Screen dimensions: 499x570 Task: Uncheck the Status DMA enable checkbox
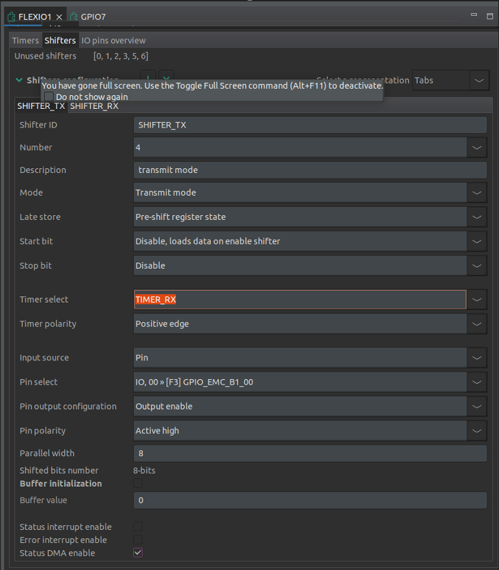[x=138, y=553]
